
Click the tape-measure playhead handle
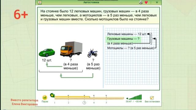(x=52, y=95)
